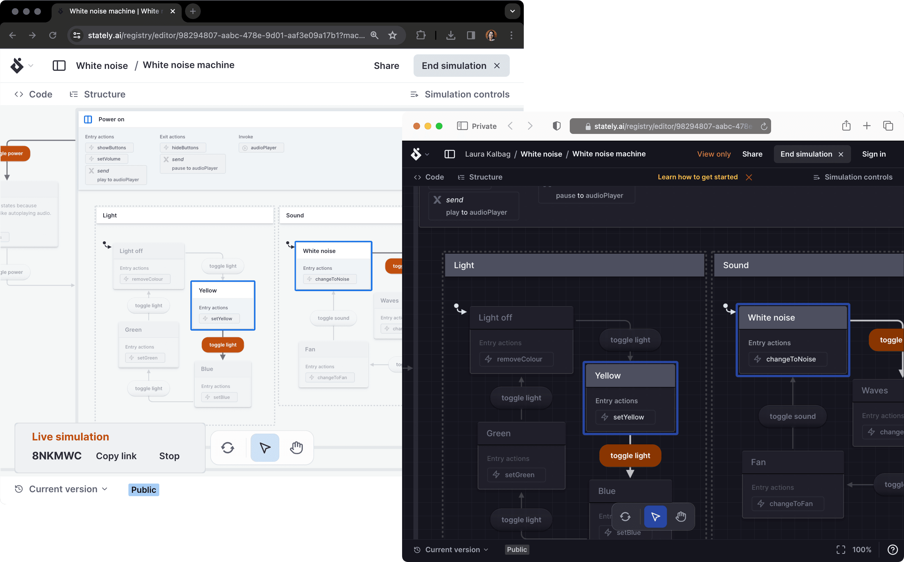Image resolution: width=904 pixels, height=562 pixels.
Task: Toggle left sidebar panel in light editor
Action: (x=59, y=66)
